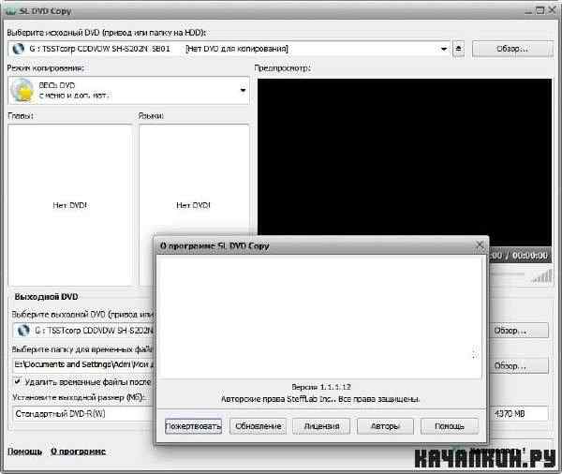
Task: Click the disc icon in source drive field
Action: tap(19, 49)
